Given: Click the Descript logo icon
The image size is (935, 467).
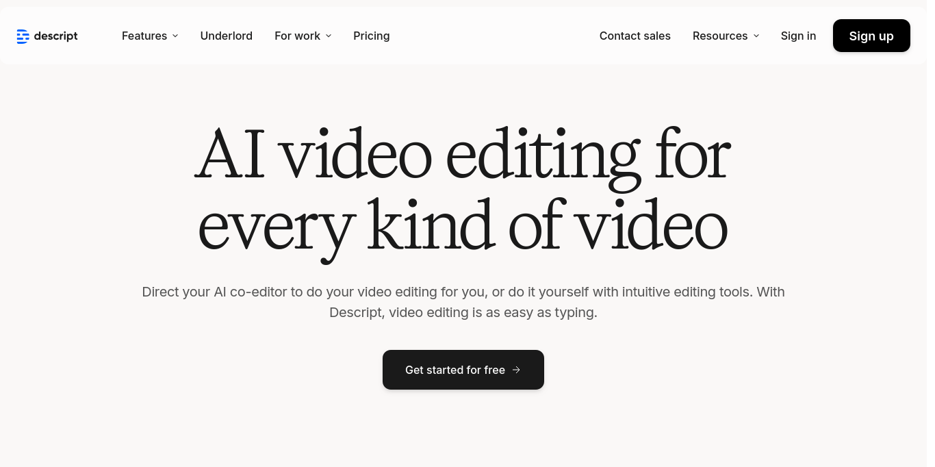Looking at the screenshot, I should [x=23, y=36].
